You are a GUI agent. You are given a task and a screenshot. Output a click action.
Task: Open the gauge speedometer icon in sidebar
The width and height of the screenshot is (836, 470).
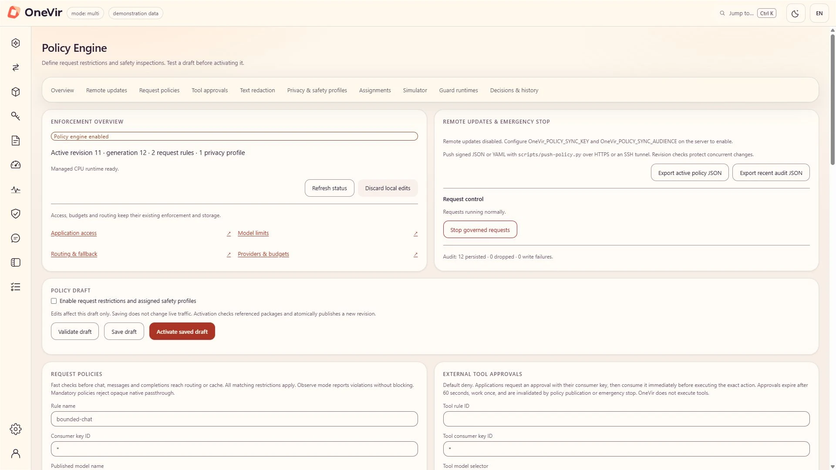pos(16,165)
